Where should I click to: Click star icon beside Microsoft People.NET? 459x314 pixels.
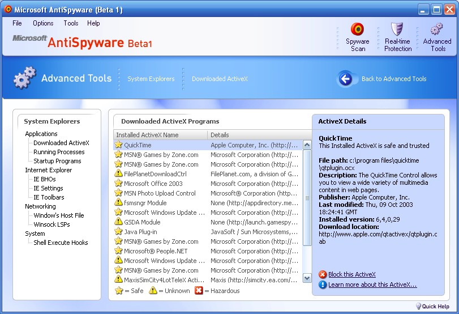(118, 251)
